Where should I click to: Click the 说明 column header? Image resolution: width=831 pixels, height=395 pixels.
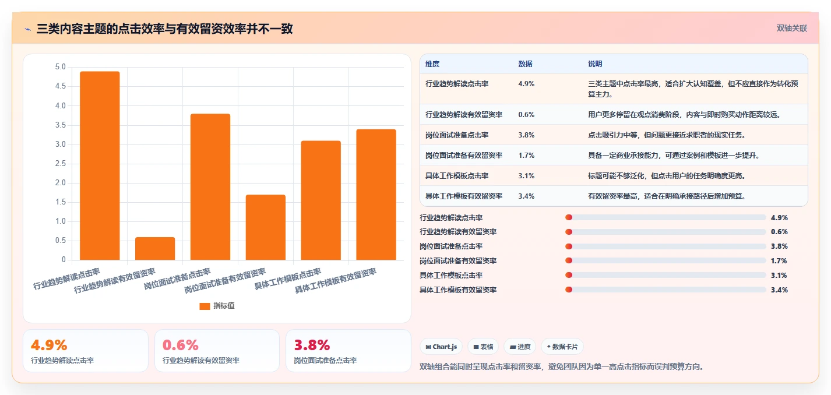tap(595, 64)
